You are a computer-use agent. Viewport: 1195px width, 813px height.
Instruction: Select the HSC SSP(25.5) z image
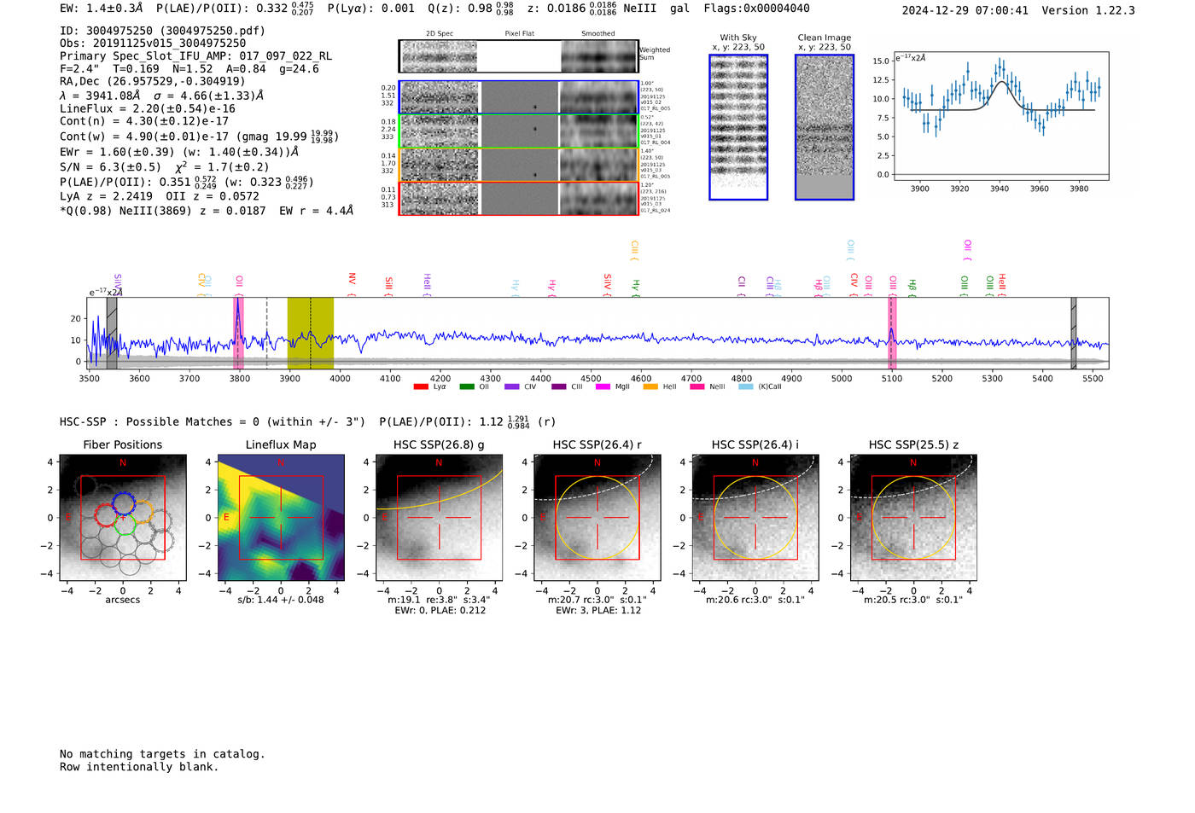coord(913,518)
